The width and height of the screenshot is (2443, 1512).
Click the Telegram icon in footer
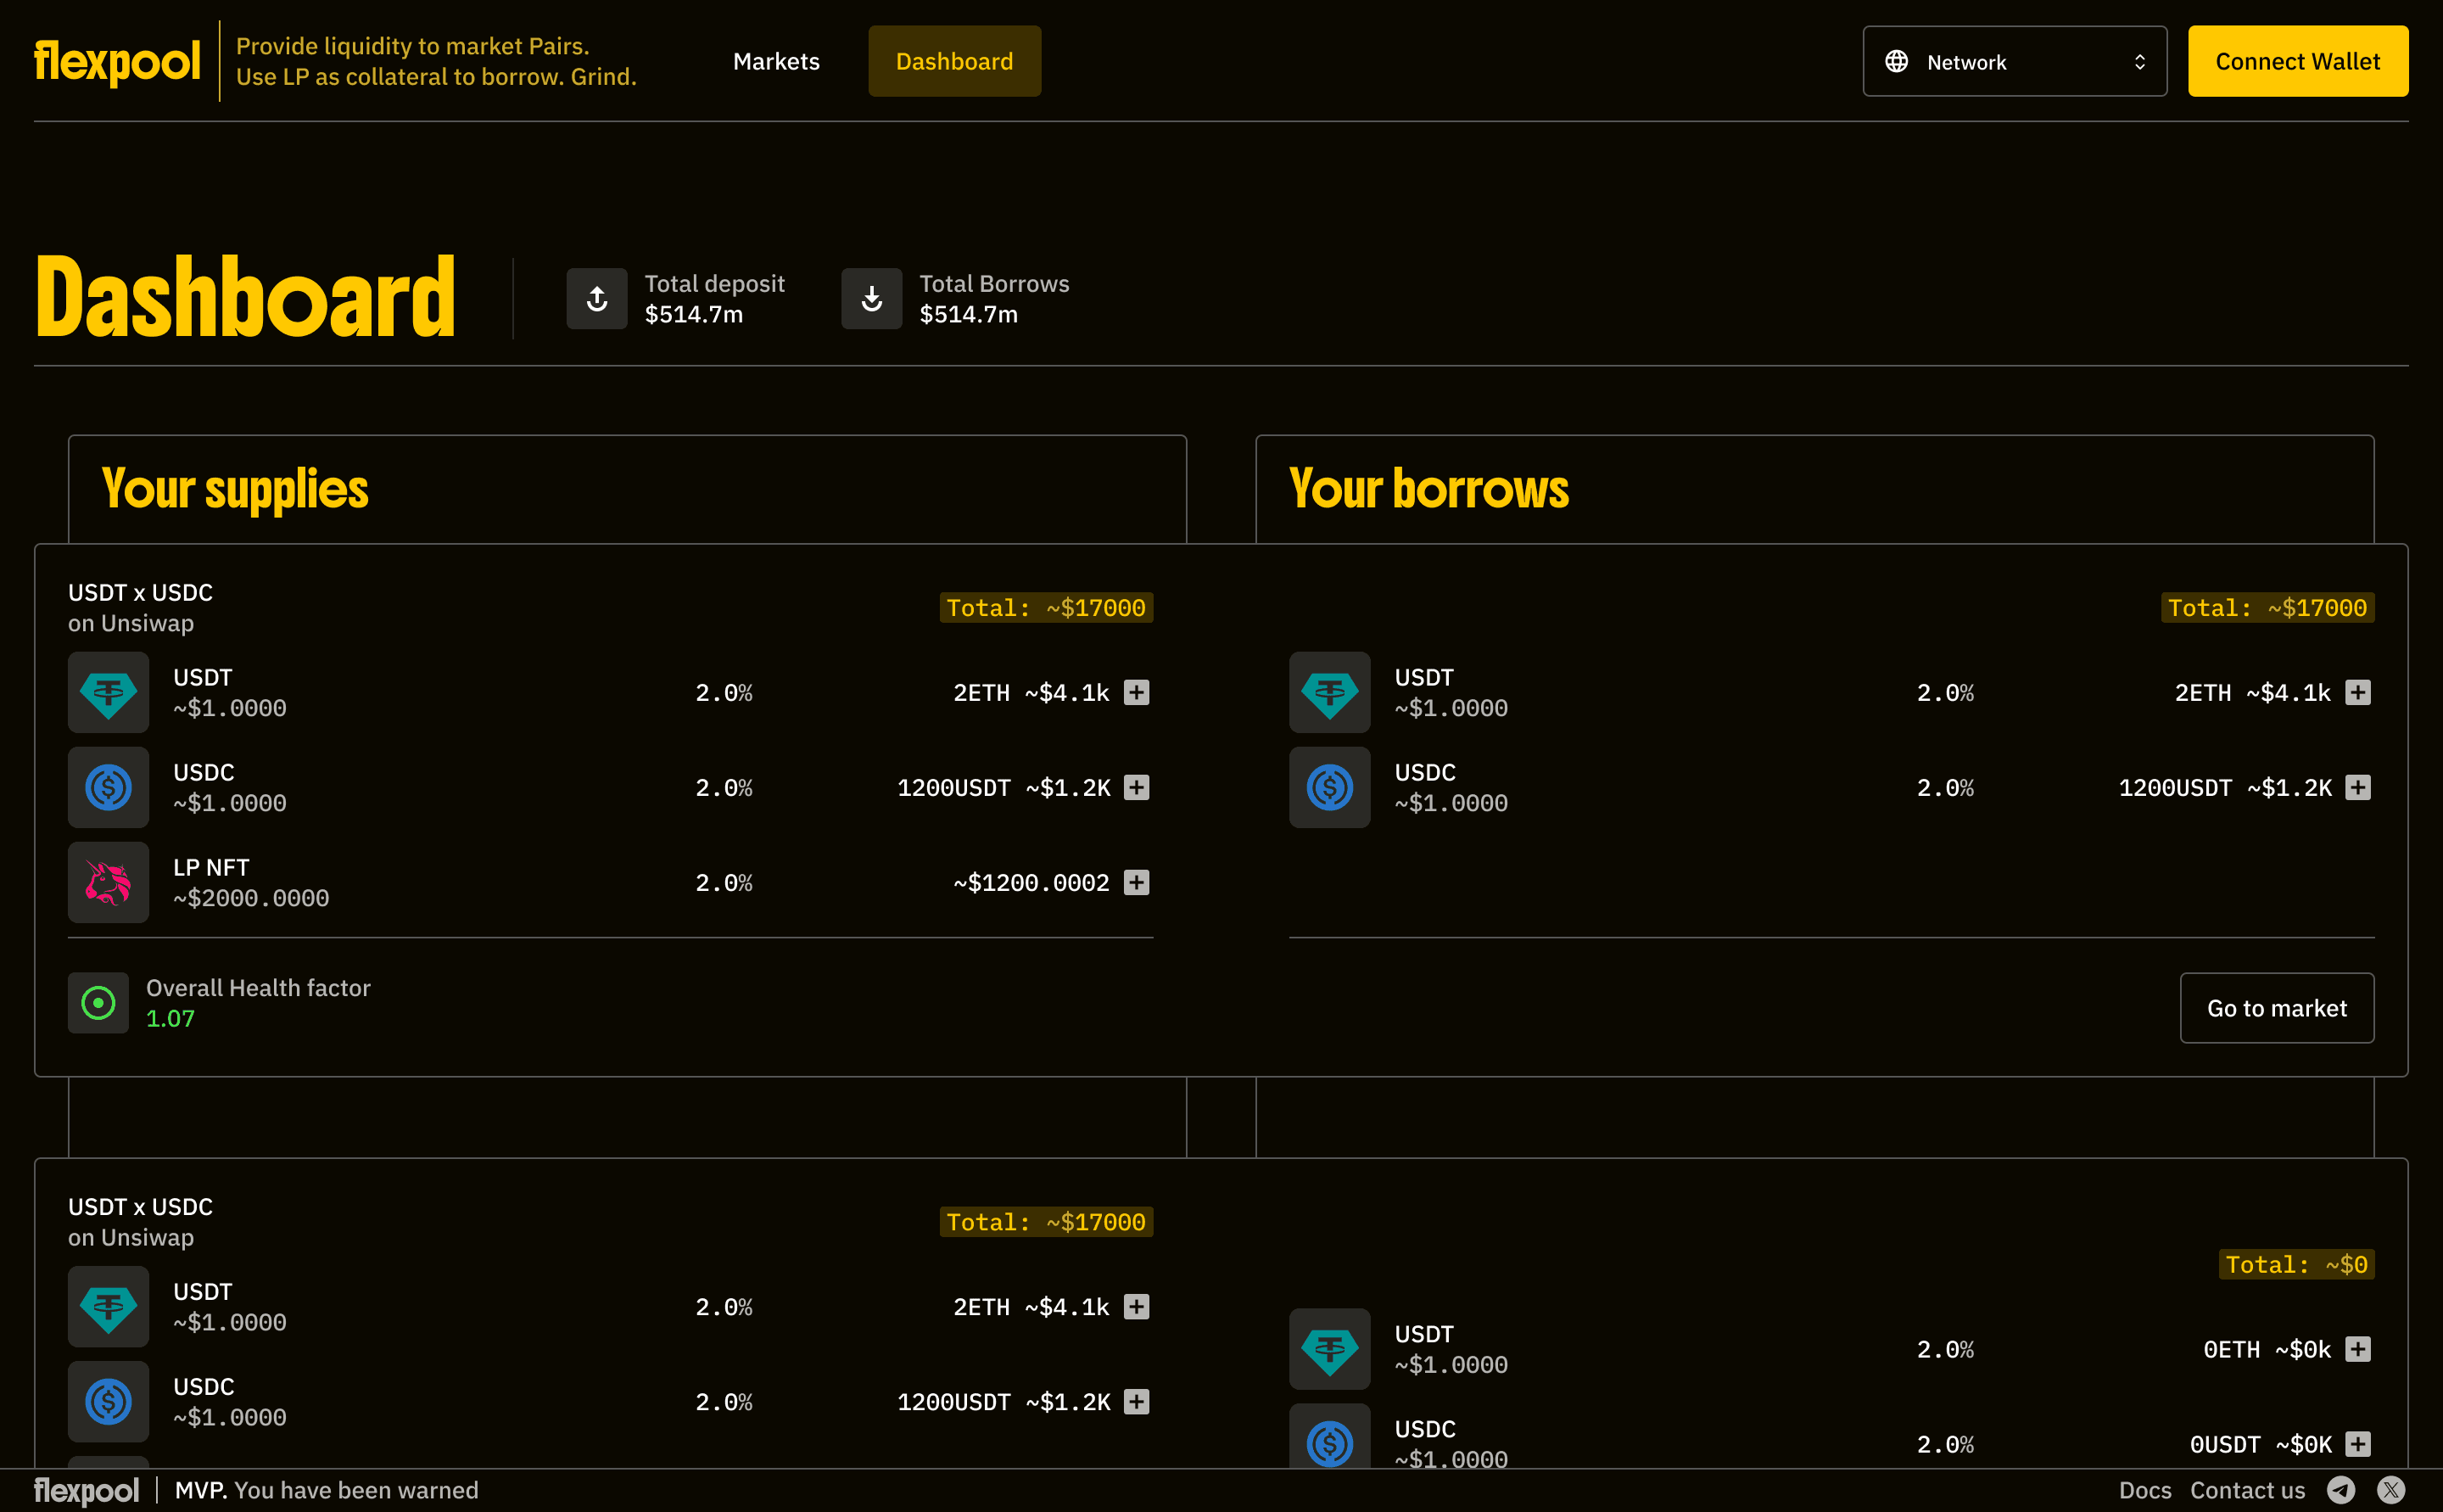tap(2340, 1490)
